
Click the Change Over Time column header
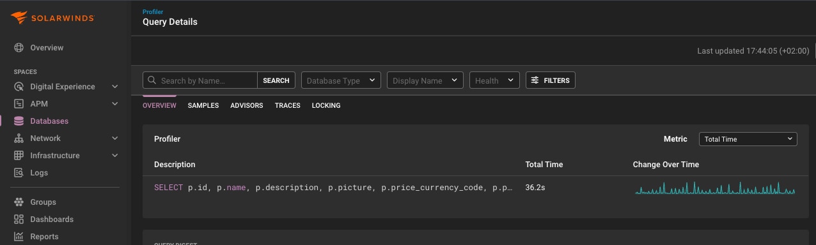(666, 165)
